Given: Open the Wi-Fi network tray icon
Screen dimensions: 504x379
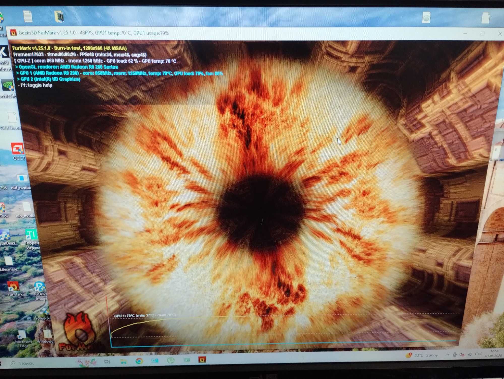Looking at the screenshot, I should coord(469,354).
